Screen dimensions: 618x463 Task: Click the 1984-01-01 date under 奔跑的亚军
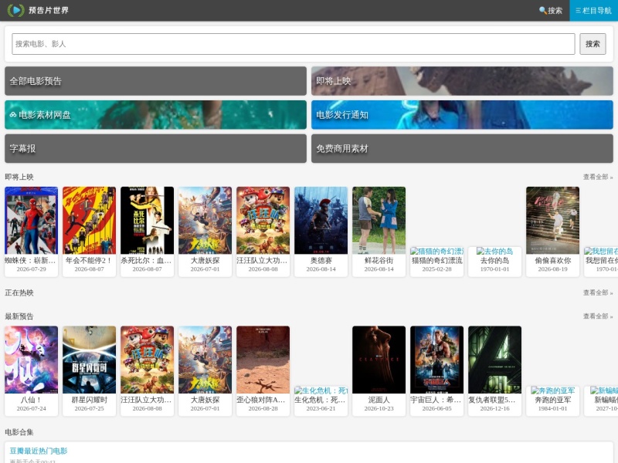(x=552, y=409)
